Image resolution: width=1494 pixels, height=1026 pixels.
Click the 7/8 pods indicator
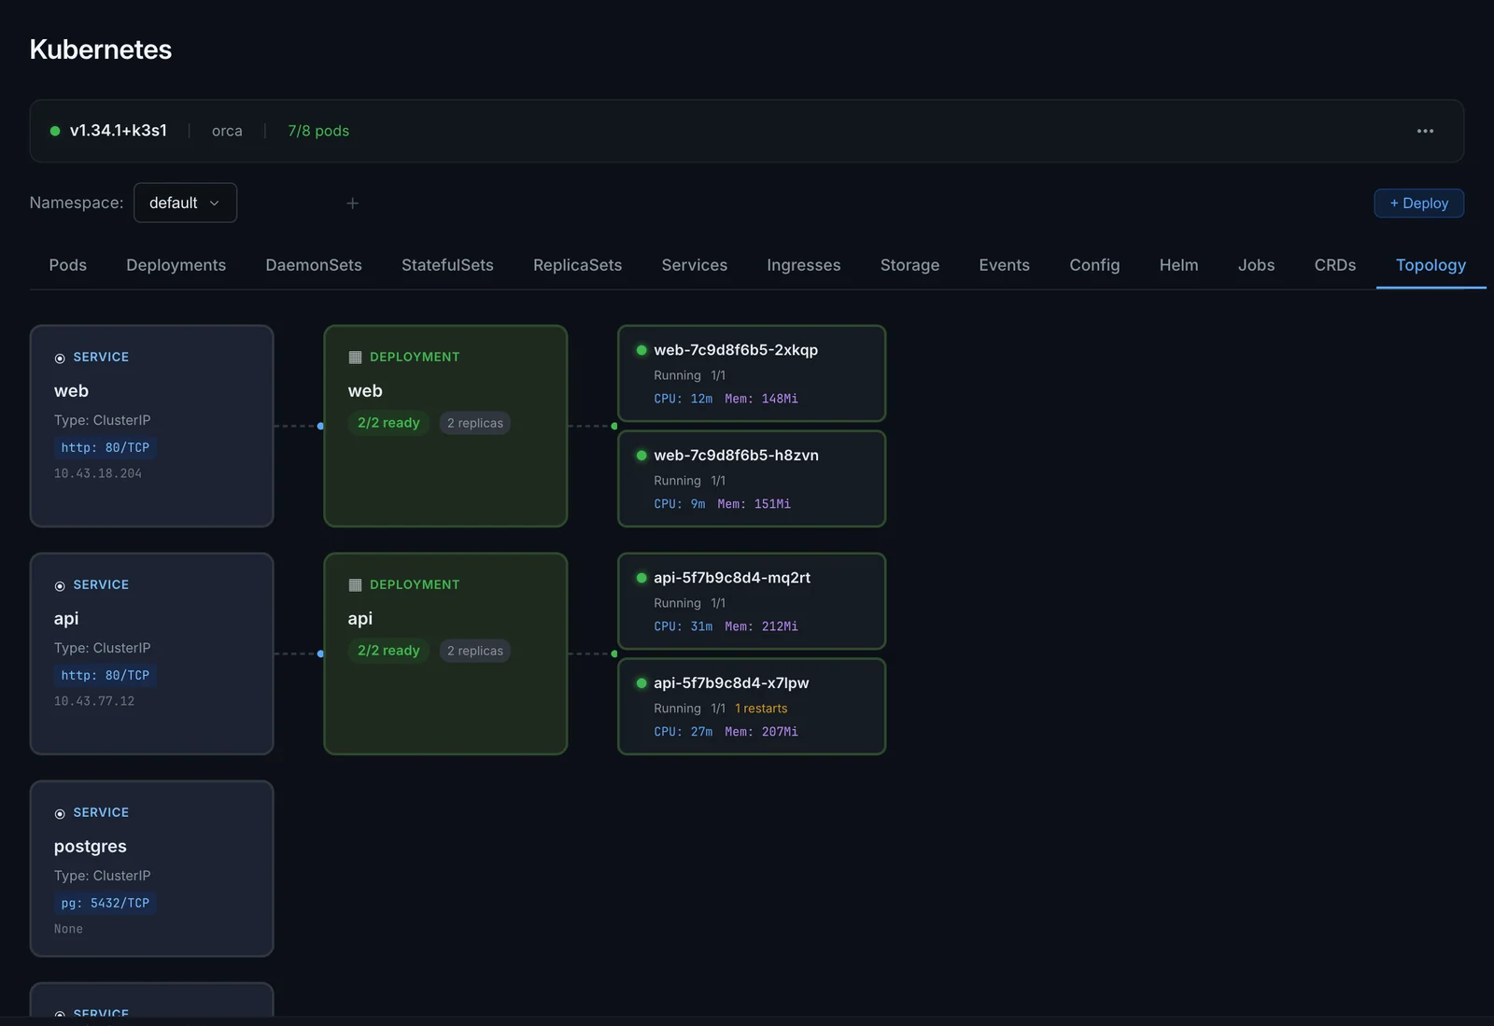coord(318,131)
